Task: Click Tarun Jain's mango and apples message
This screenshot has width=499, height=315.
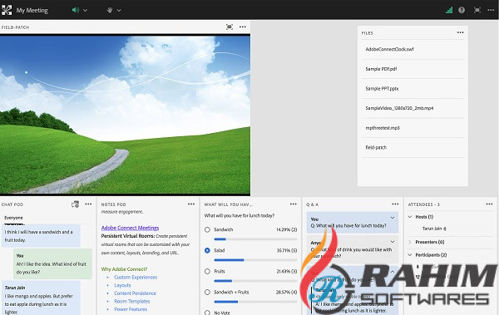Action: pos(41,298)
